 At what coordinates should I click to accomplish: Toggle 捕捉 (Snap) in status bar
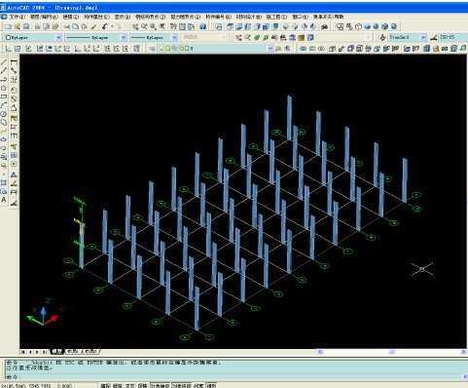(x=105, y=385)
